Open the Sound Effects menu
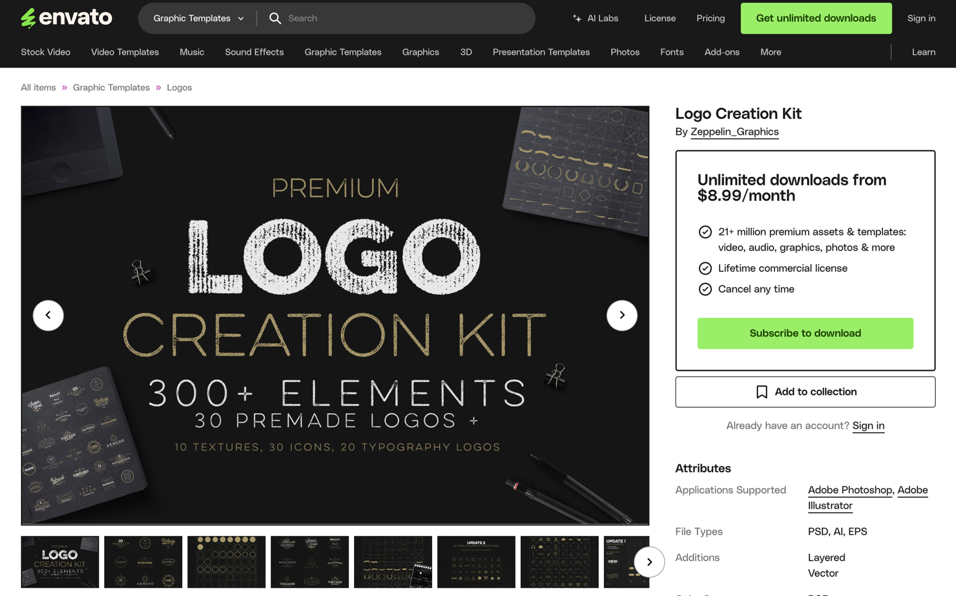This screenshot has height=596, width=956. [254, 52]
